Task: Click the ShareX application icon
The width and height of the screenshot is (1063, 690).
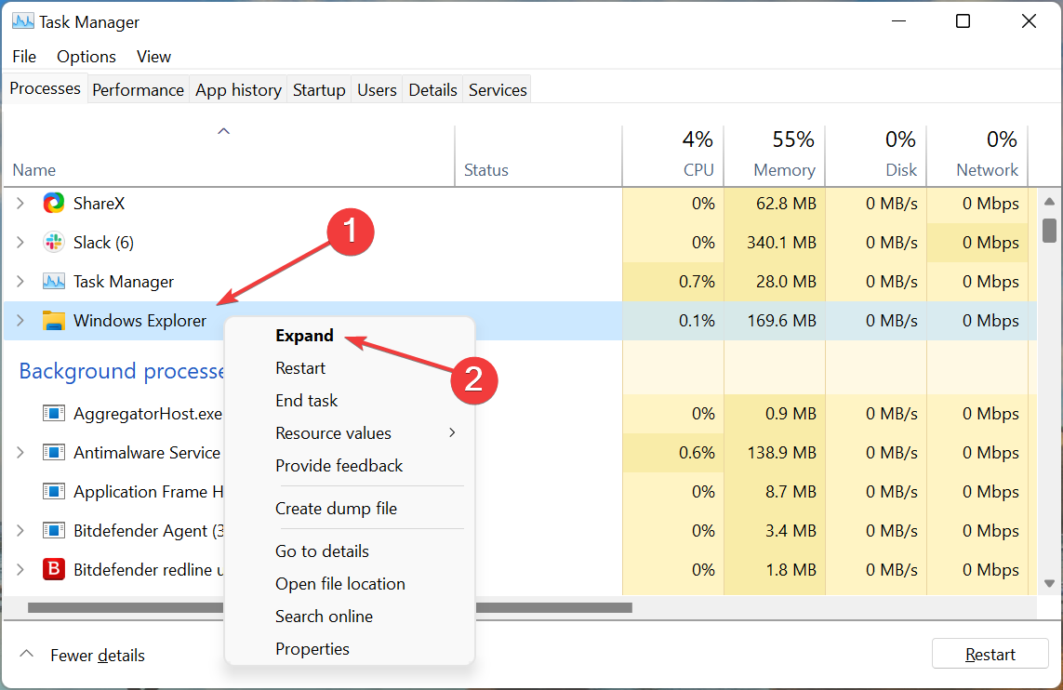Action: point(53,203)
